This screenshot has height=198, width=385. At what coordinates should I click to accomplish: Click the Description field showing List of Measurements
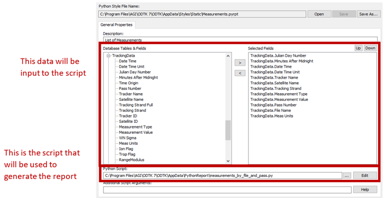tap(240, 40)
